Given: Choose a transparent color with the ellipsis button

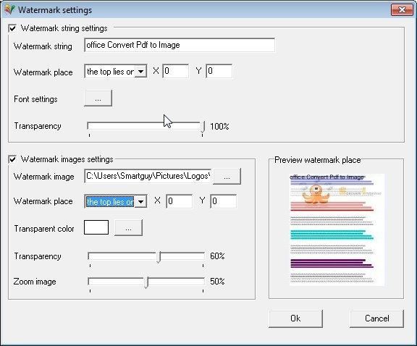Looking at the screenshot, I should click(x=128, y=228).
